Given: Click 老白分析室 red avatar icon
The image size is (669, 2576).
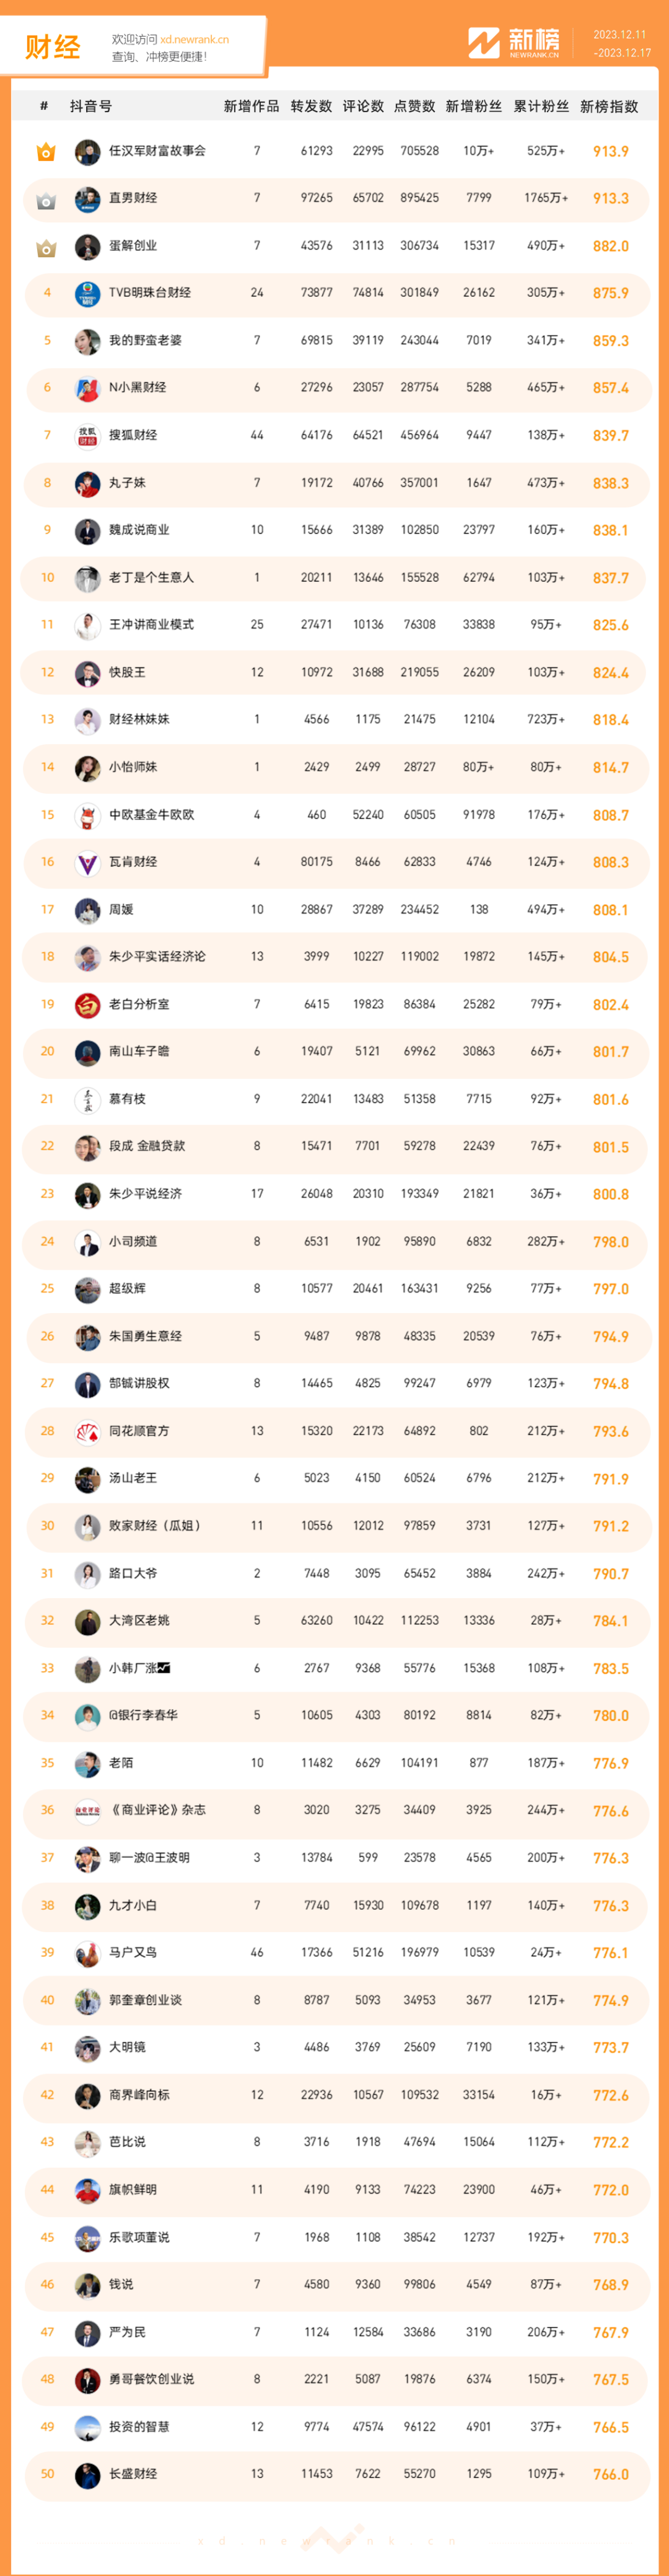Looking at the screenshot, I should point(88,1005).
